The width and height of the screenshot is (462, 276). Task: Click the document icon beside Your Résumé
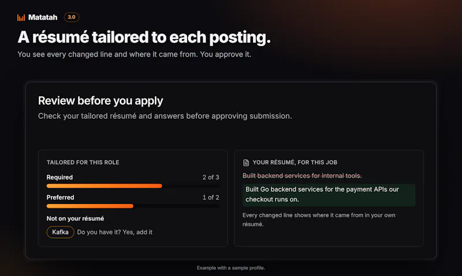coord(246,162)
